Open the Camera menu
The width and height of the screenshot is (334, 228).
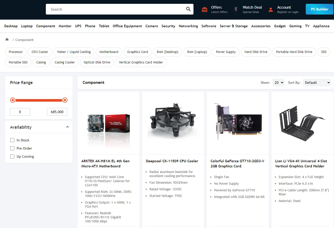coord(152,26)
